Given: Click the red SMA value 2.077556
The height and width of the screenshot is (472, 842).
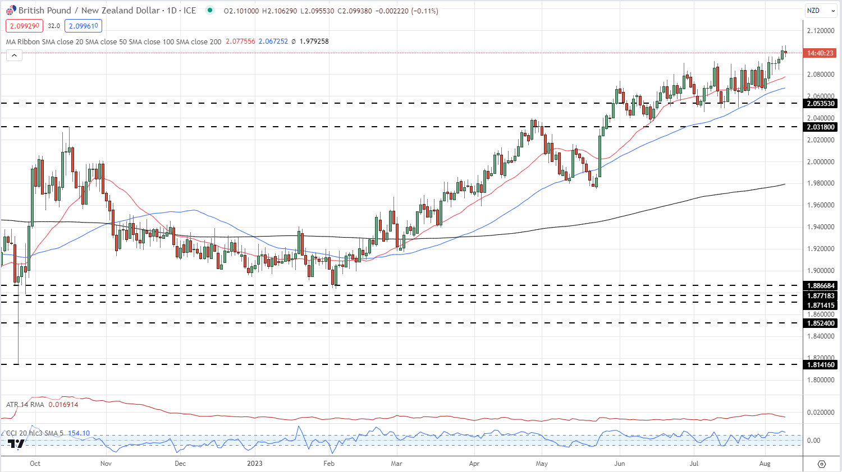Looking at the screenshot, I should [x=240, y=41].
